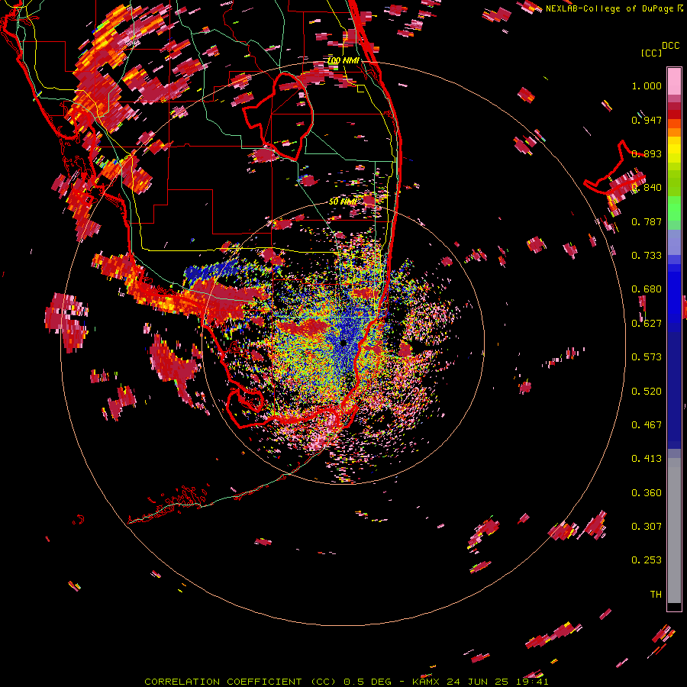This screenshot has height=687, width=687.
Task: Click the 1.000 scale value
Action: 647,85
